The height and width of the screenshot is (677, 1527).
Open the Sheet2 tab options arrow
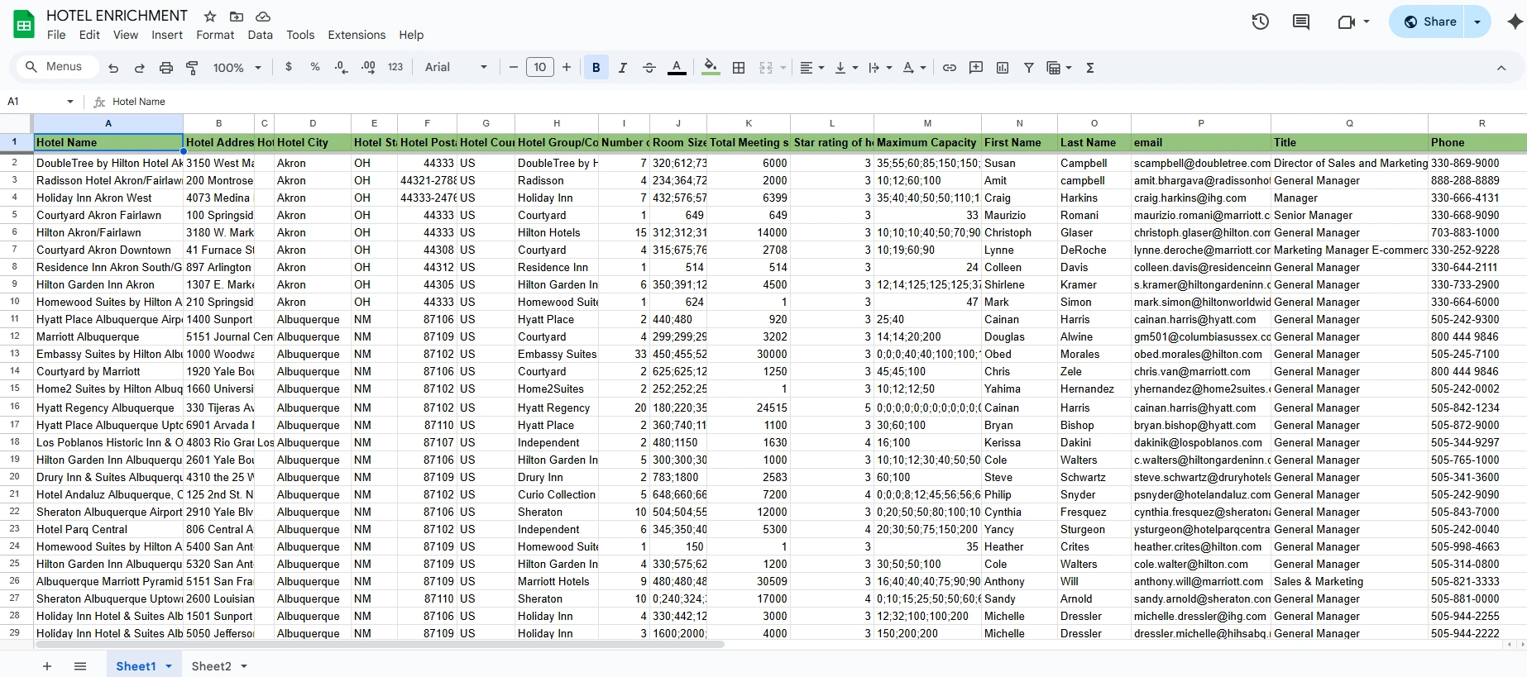click(244, 666)
